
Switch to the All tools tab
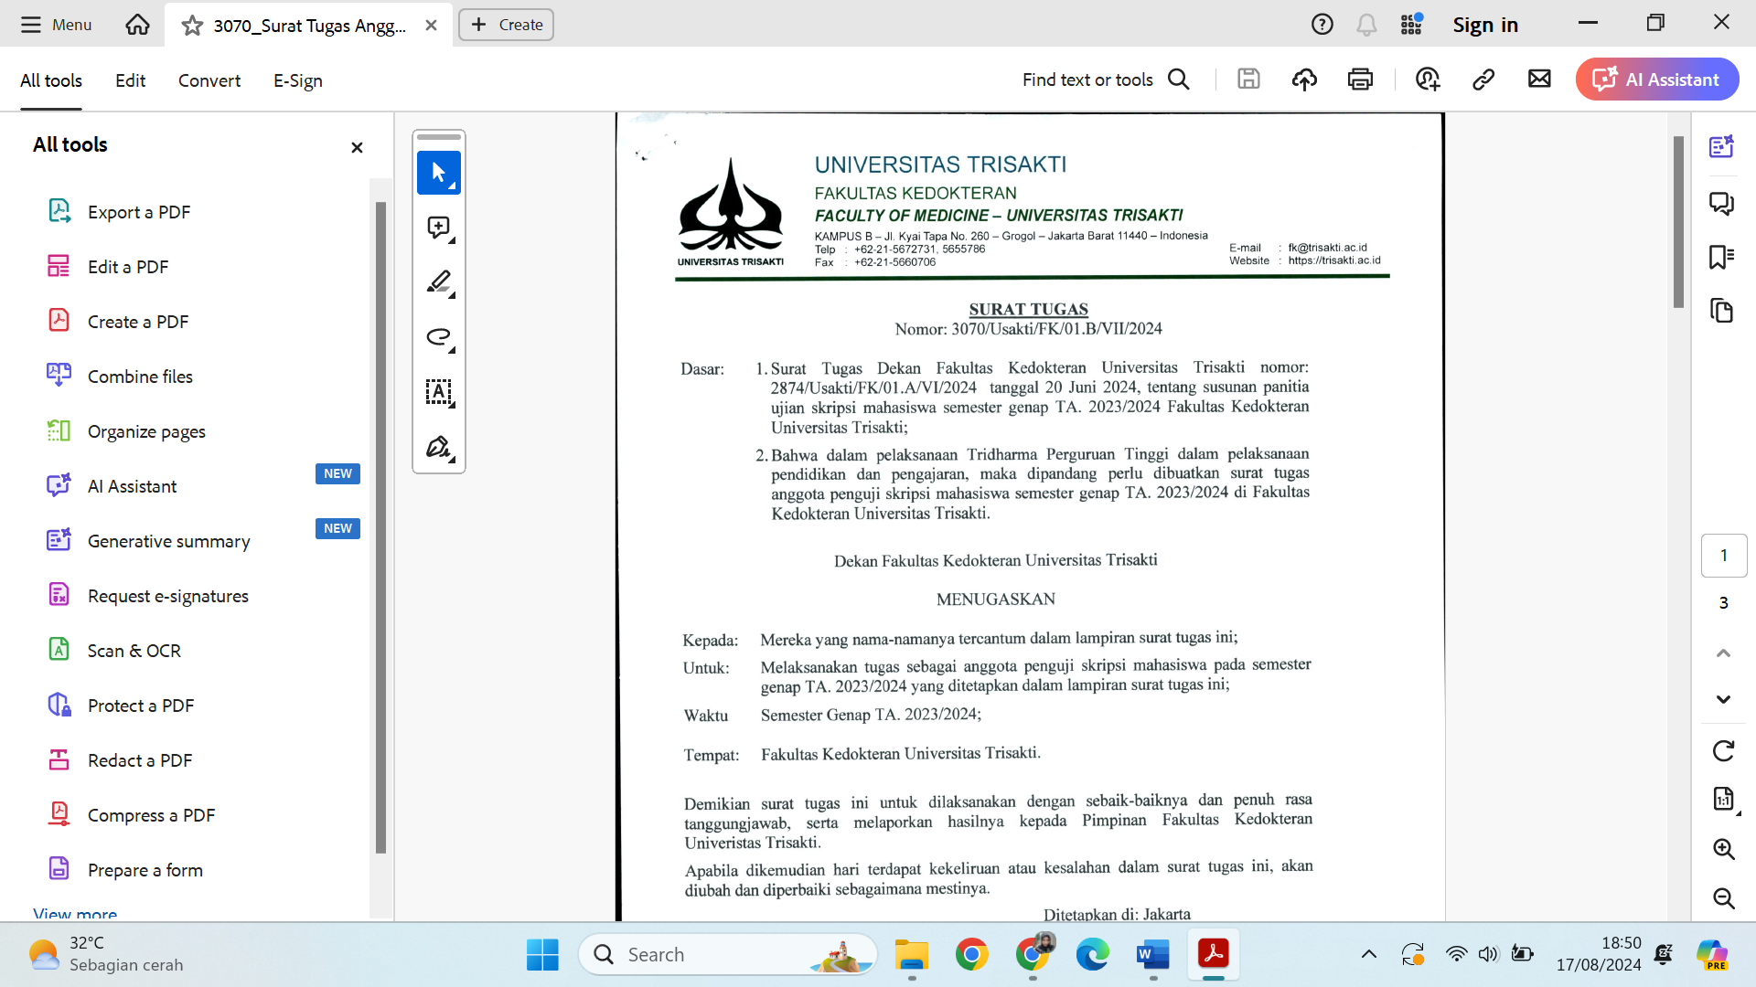point(51,80)
